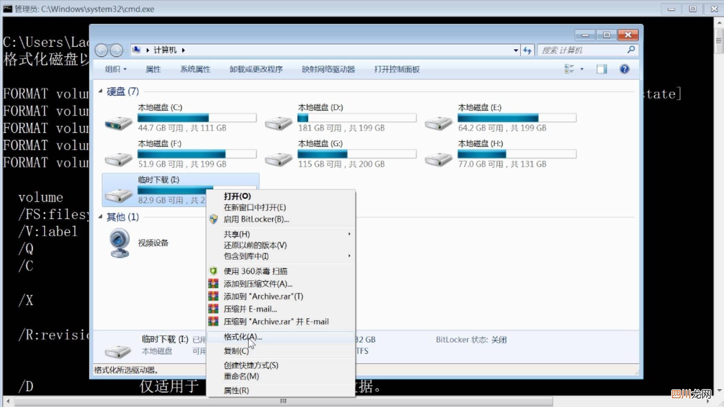Open the address bar history dropdown
The width and height of the screenshot is (724, 407).
pyautogui.click(x=516, y=50)
